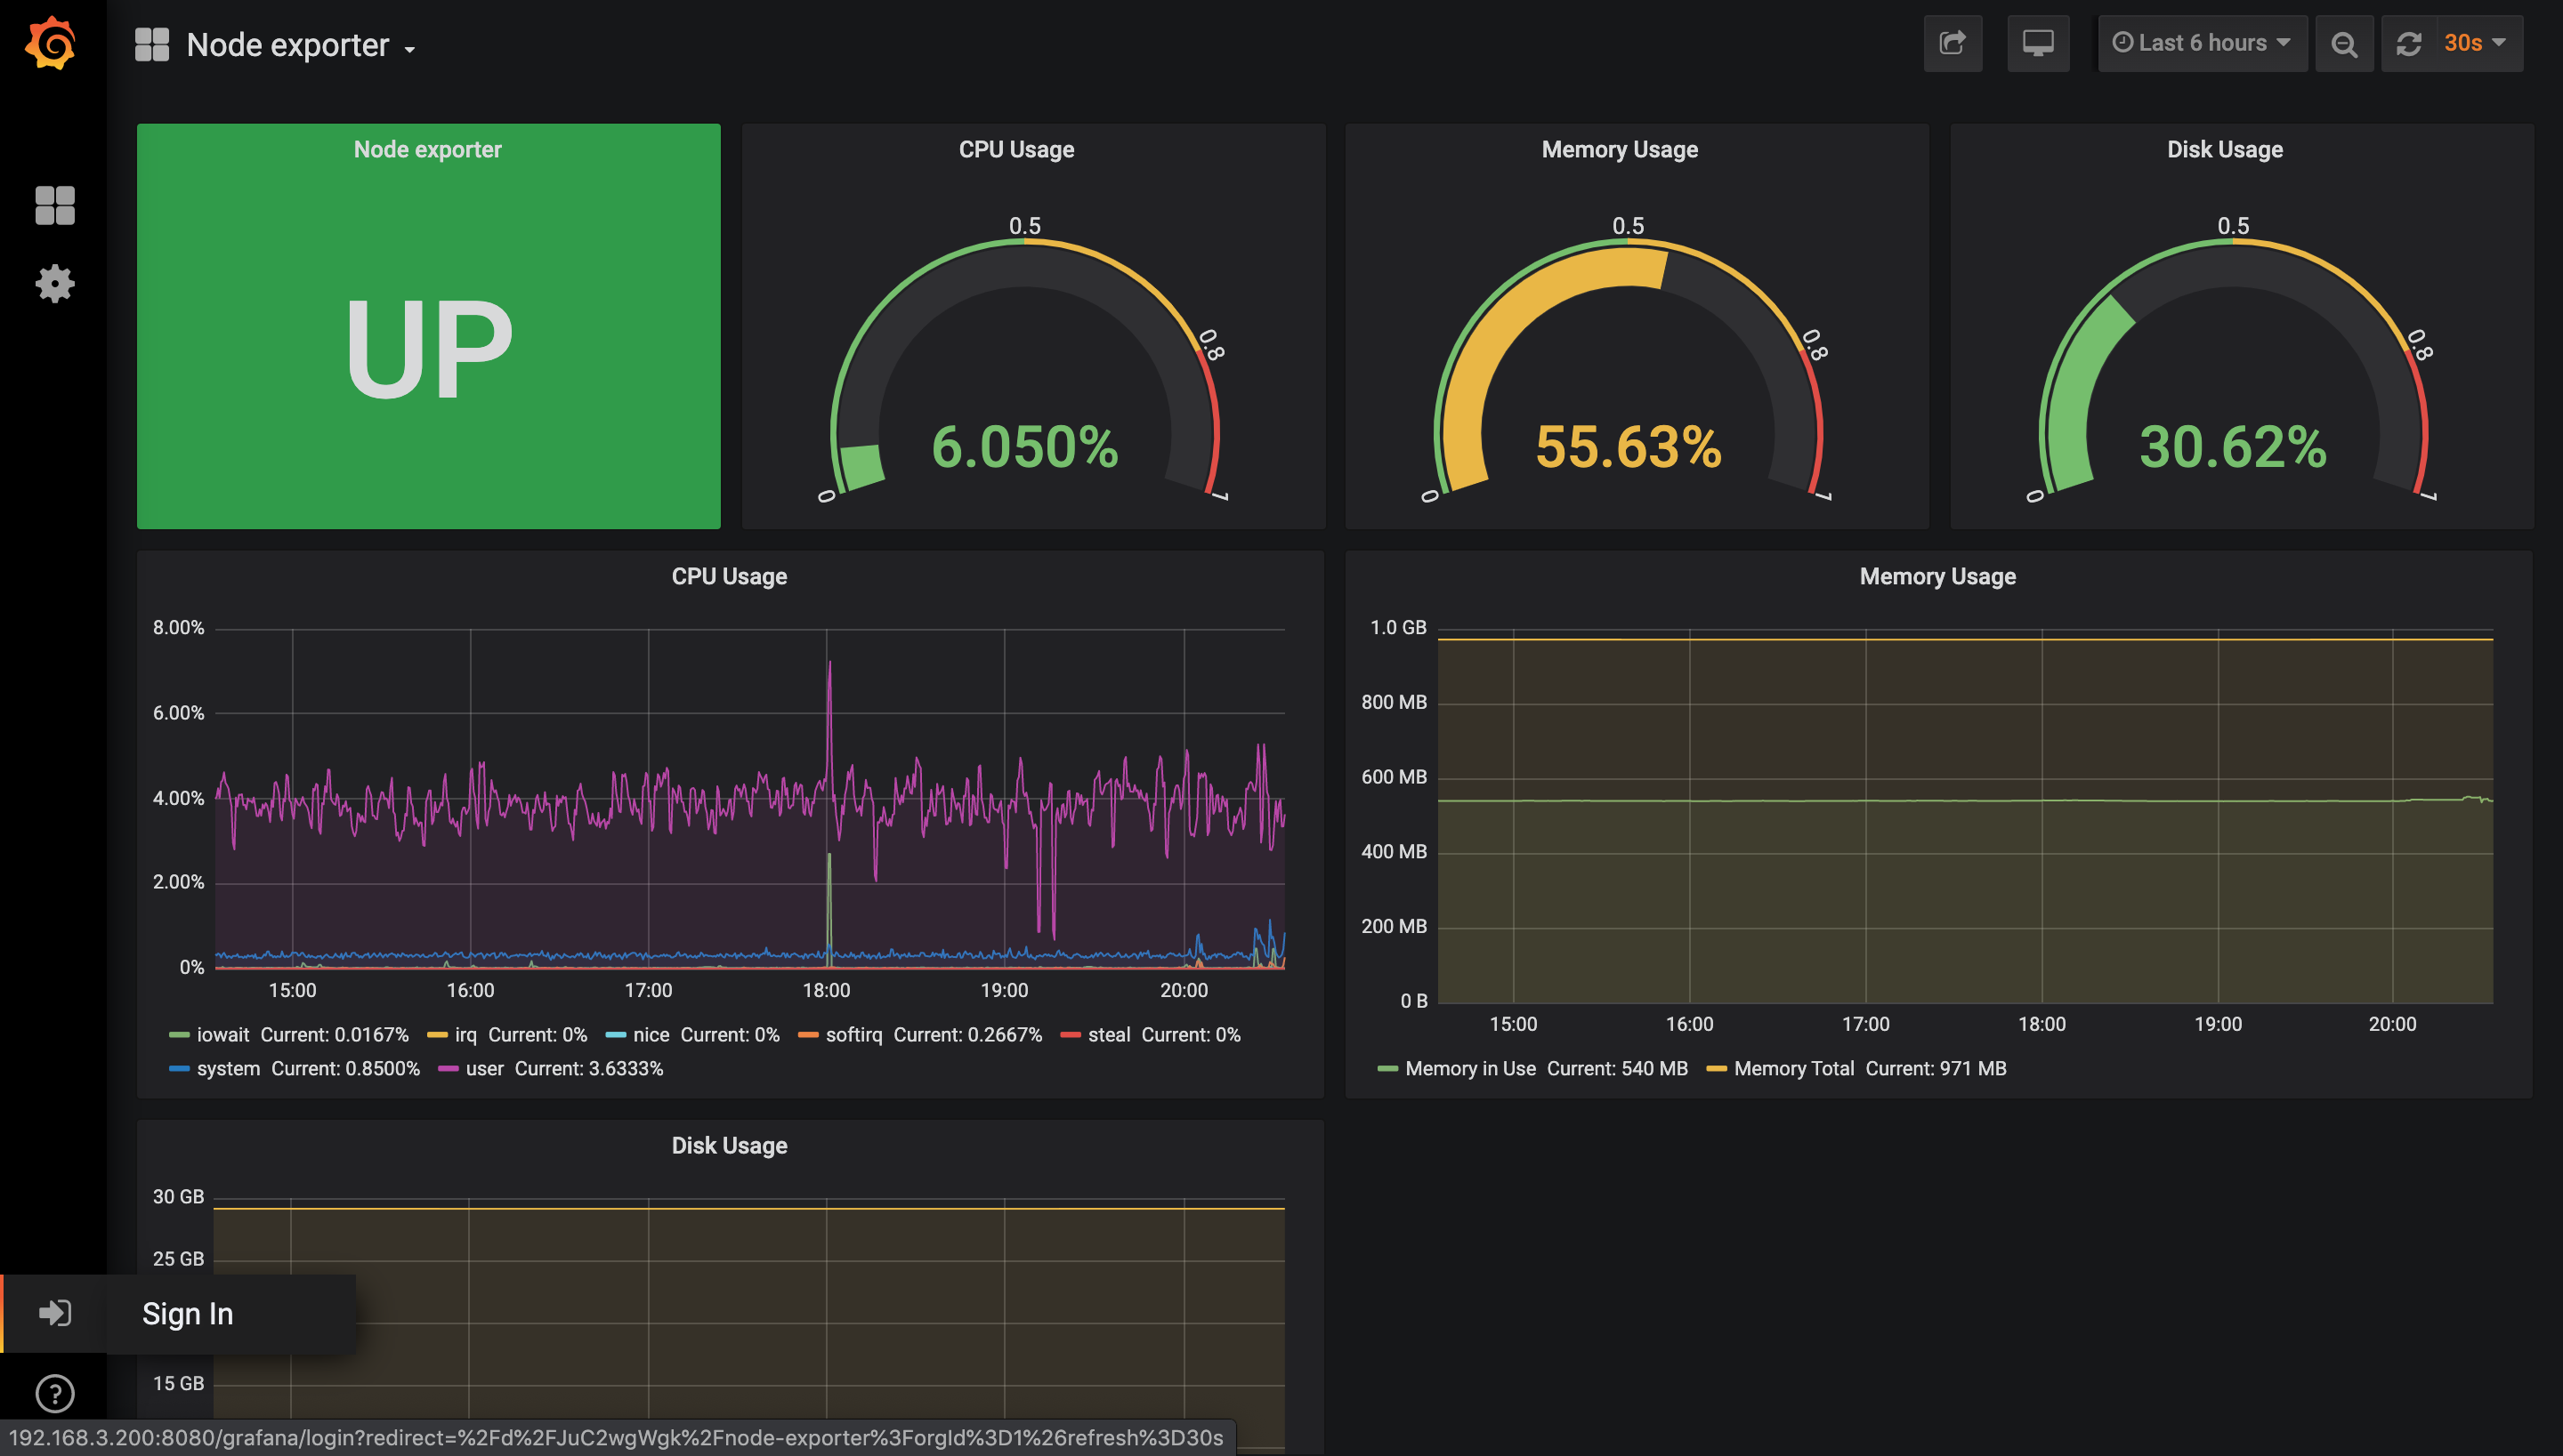Click the system Current: 0.8500% value
The image size is (2563, 1456).
click(x=345, y=1069)
